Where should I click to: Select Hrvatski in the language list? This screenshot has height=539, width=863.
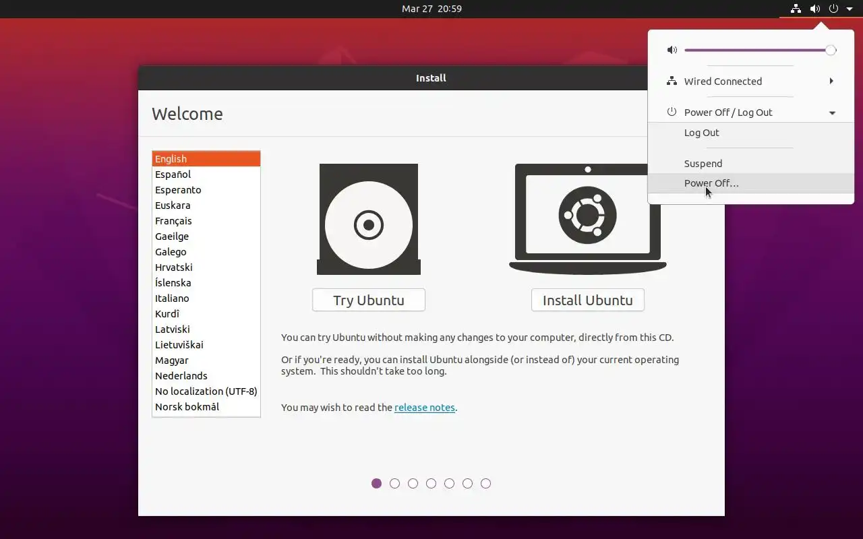click(x=206, y=267)
